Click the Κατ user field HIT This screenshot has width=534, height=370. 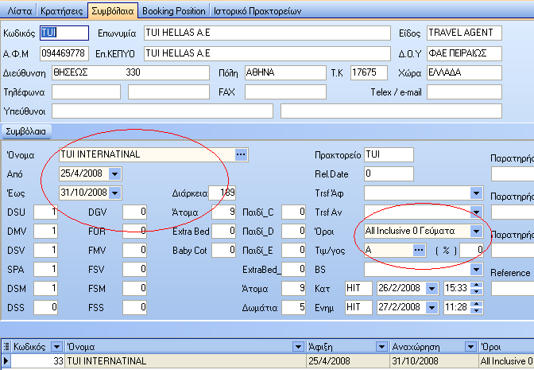click(x=358, y=289)
